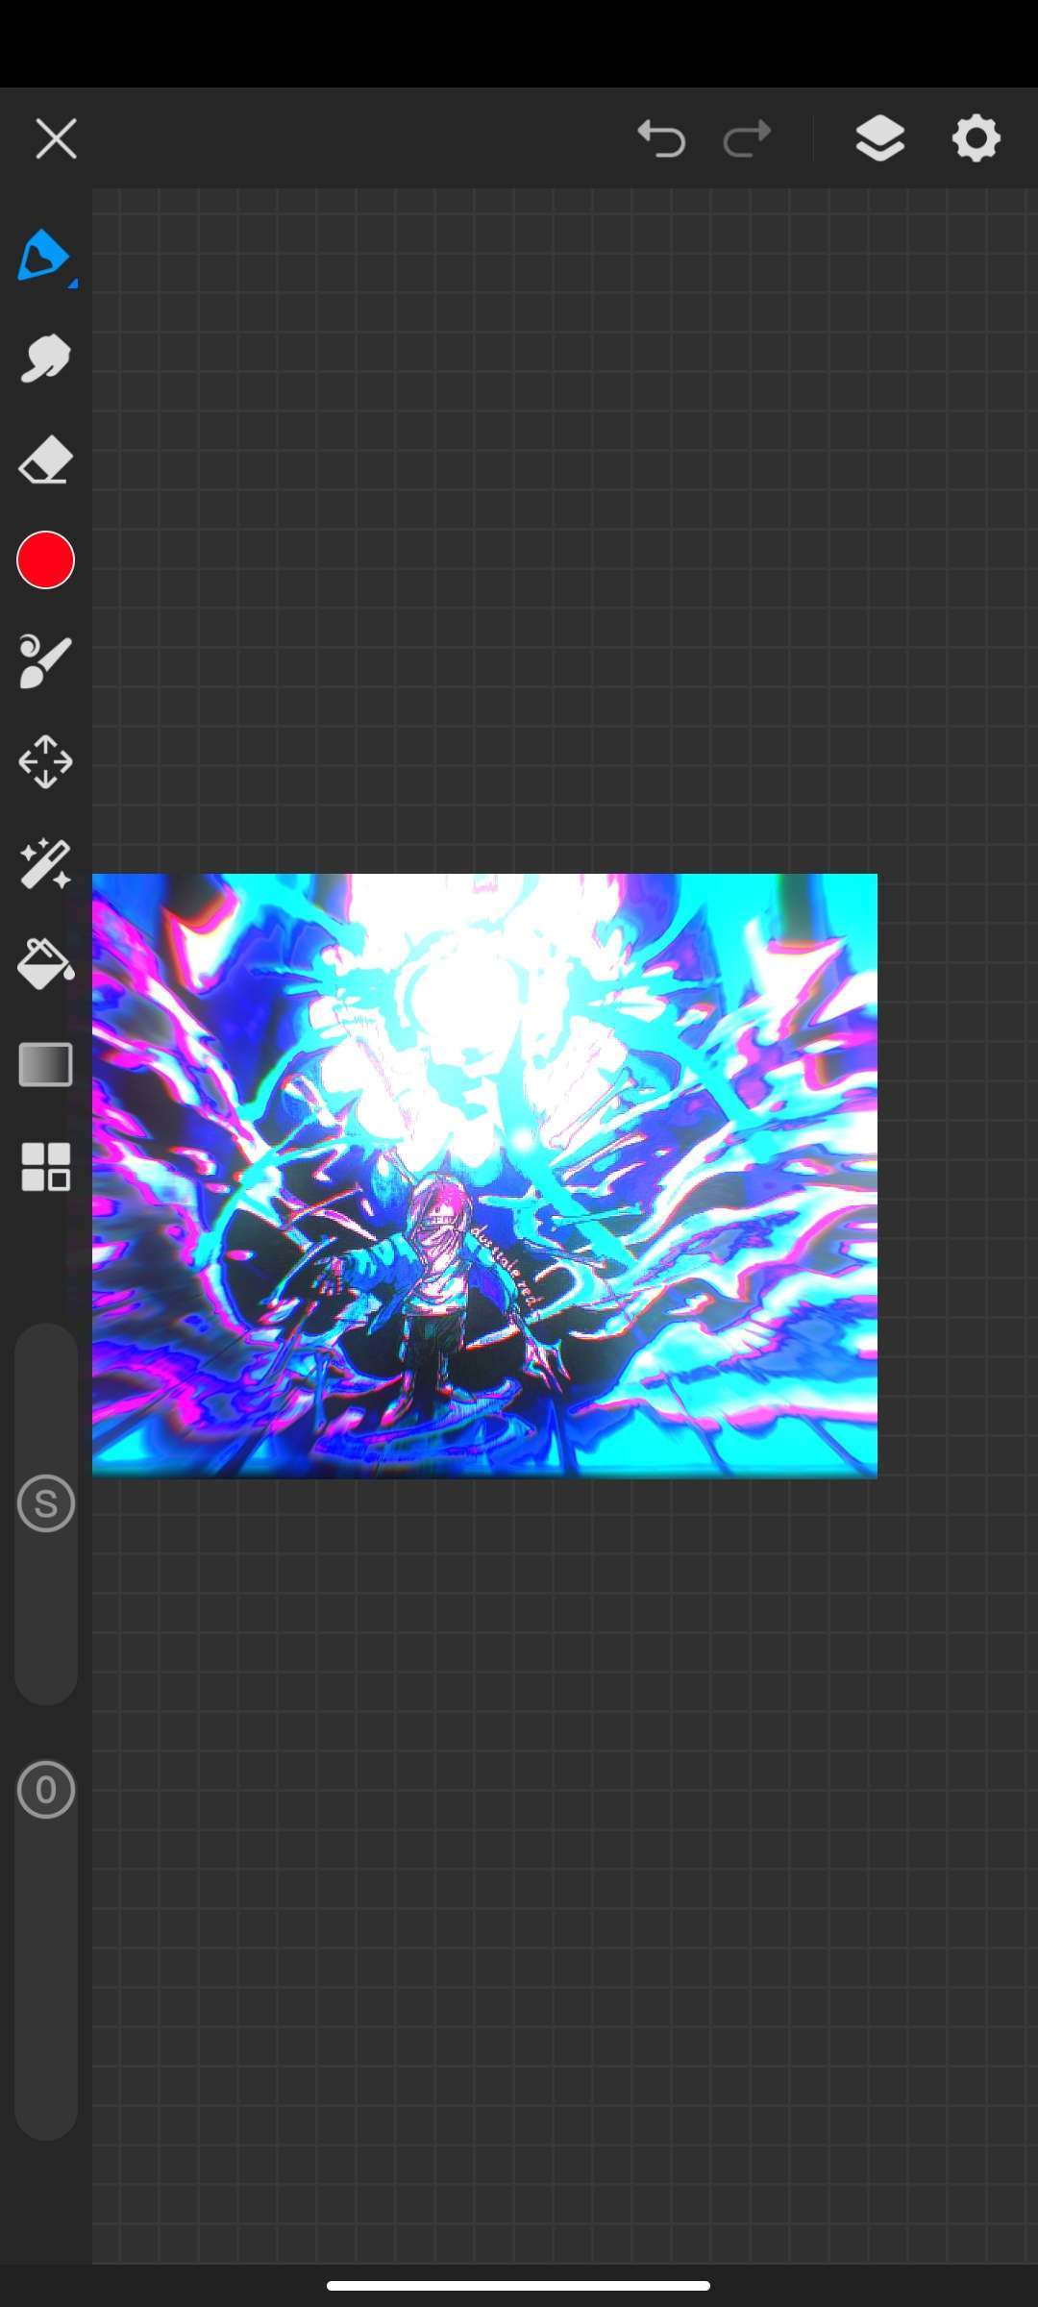Select the Gradient tool
Image resolution: width=1038 pixels, height=2307 pixels.
[45, 1065]
